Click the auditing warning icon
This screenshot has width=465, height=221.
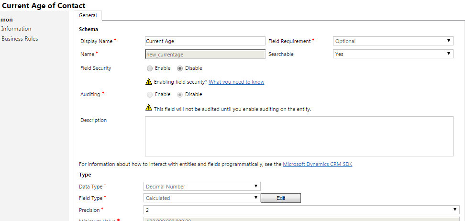point(149,109)
